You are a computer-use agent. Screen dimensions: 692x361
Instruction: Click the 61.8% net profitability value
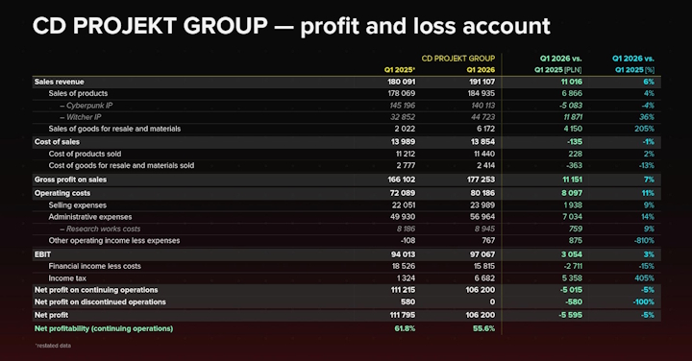pyautogui.click(x=405, y=328)
